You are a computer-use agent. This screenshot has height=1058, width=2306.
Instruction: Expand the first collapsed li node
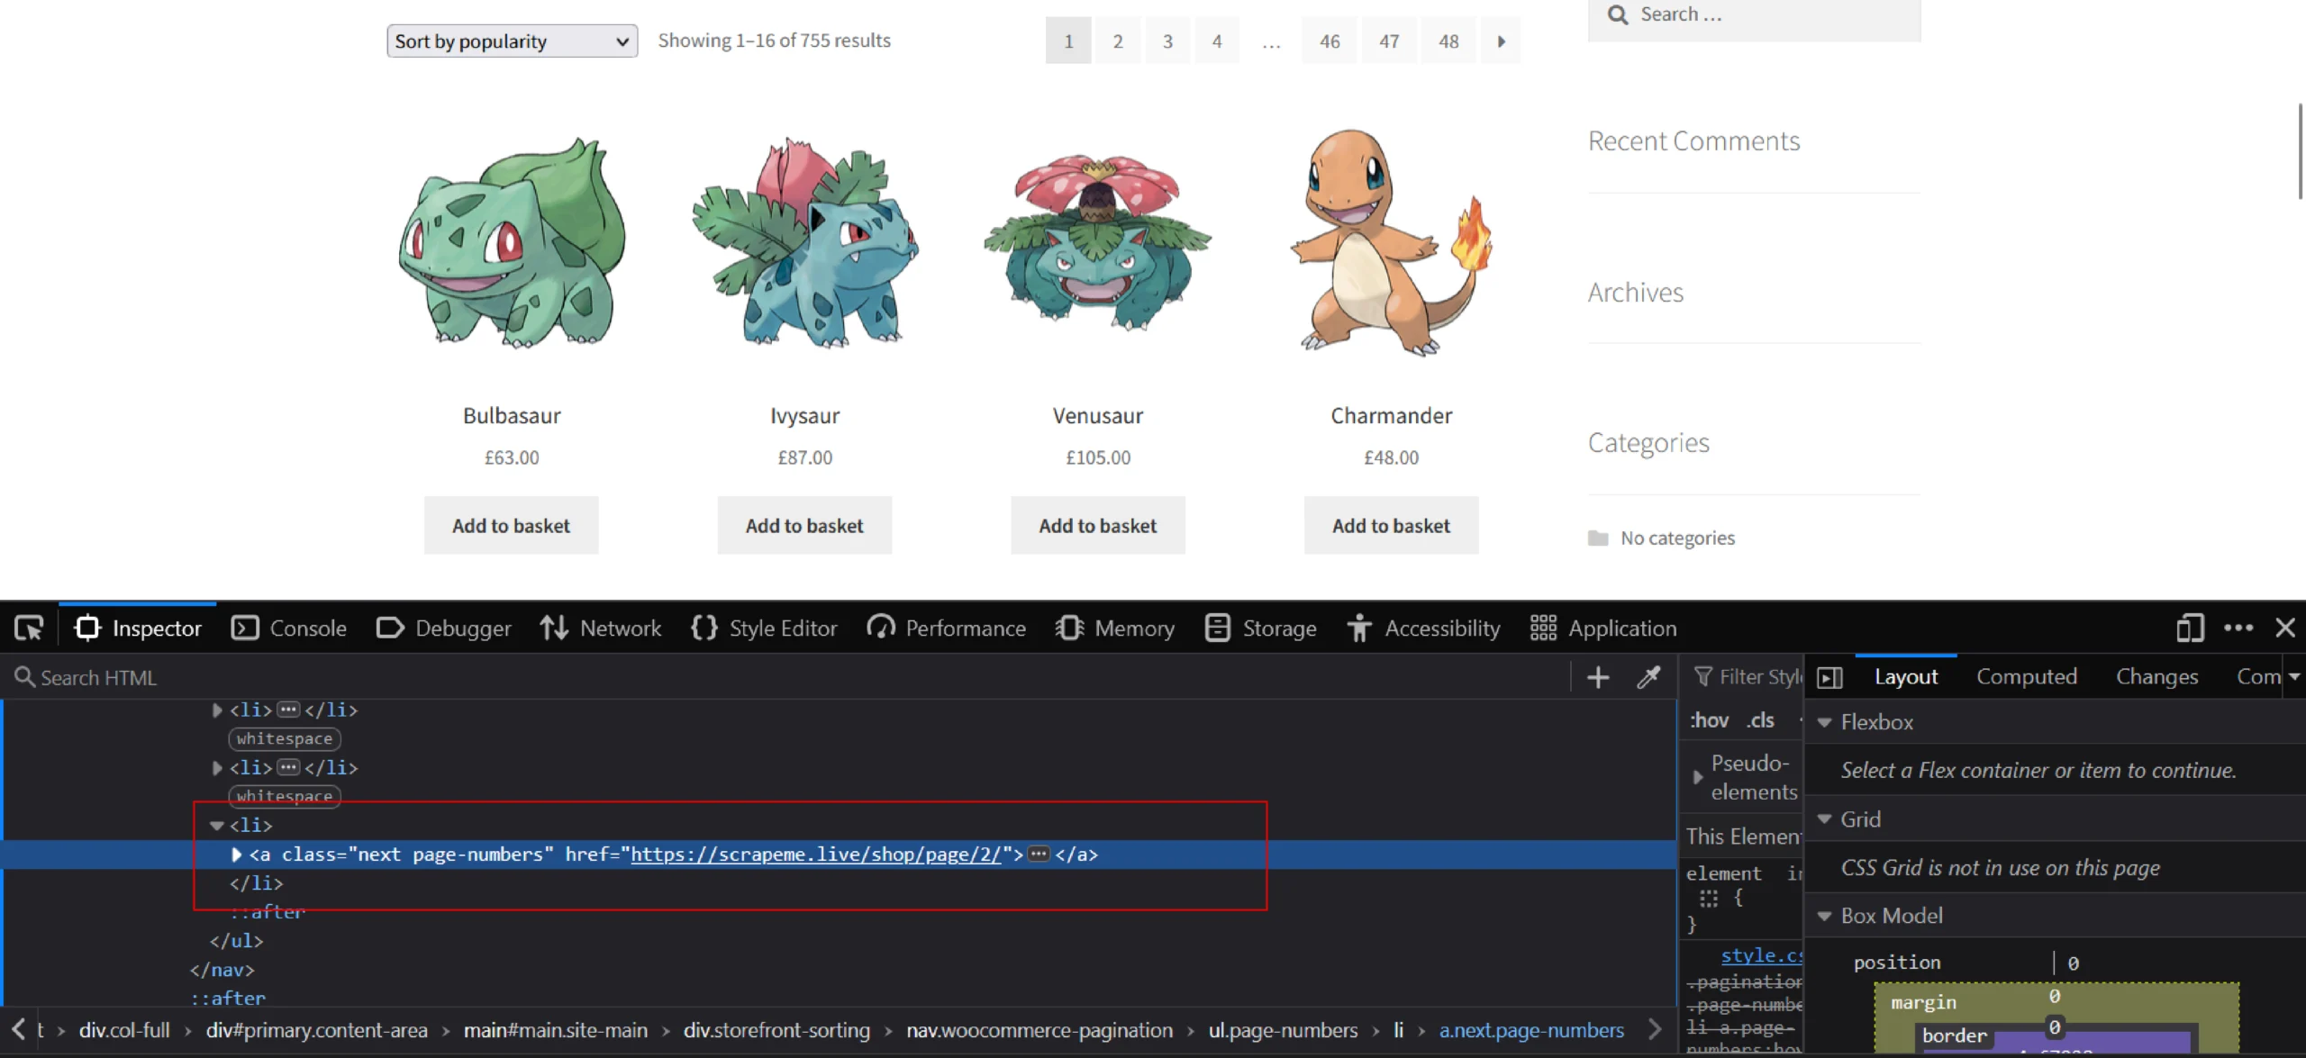(216, 710)
